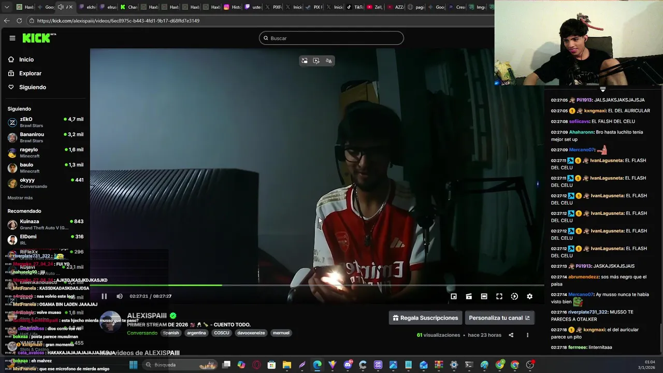663x373 pixels.
Task: Open Microsoft Edge from taskbar
Action: tap(317, 365)
